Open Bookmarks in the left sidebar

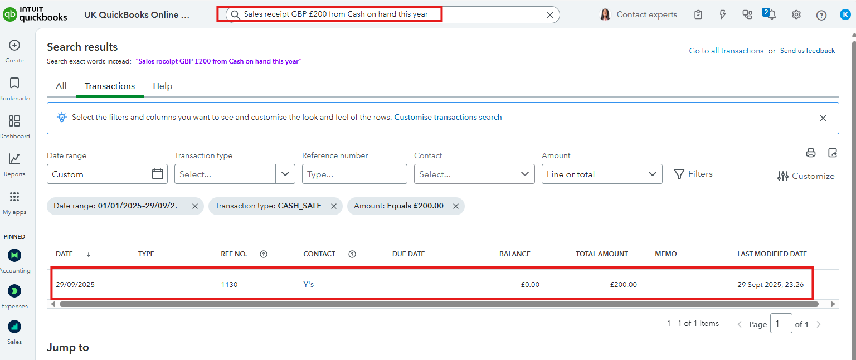point(14,84)
